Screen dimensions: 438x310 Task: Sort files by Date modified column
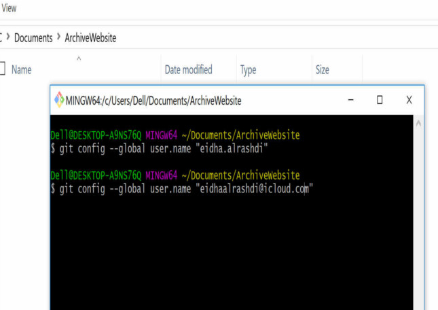[x=189, y=69]
